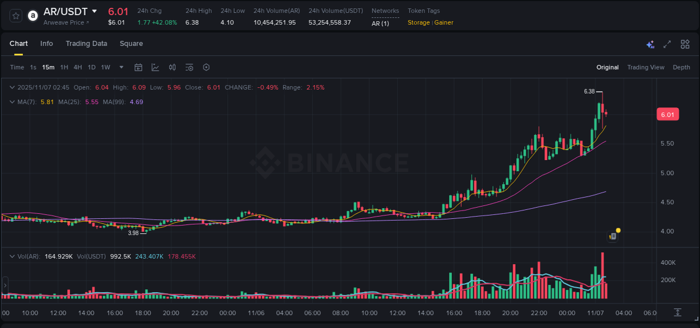Image resolution: width=700 pixels, height=328 pixels.
Task: Click the yellow notification dot above order icon
Action: click(x=617, y=229)
